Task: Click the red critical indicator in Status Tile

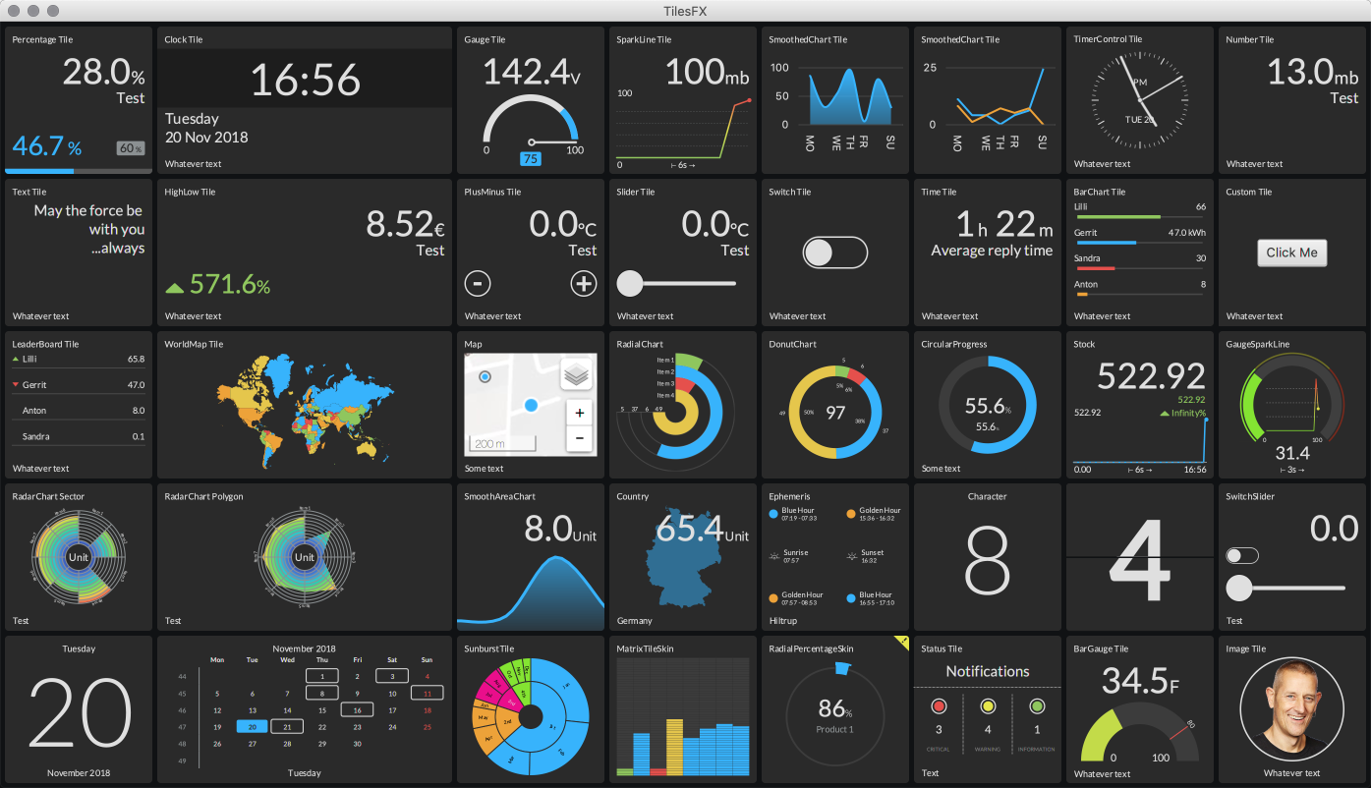Action: point(938,705)
